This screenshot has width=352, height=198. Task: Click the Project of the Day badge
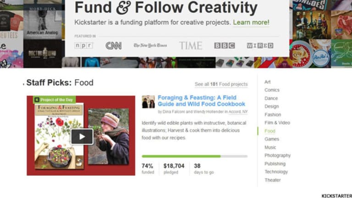(55, 99)
